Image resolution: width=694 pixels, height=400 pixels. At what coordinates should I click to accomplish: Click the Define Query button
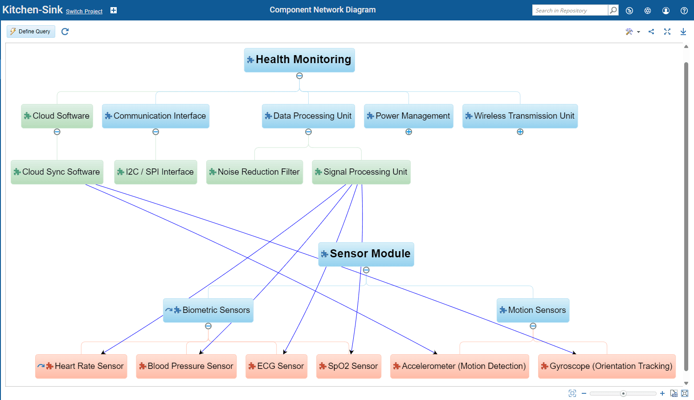pos(31,32)
